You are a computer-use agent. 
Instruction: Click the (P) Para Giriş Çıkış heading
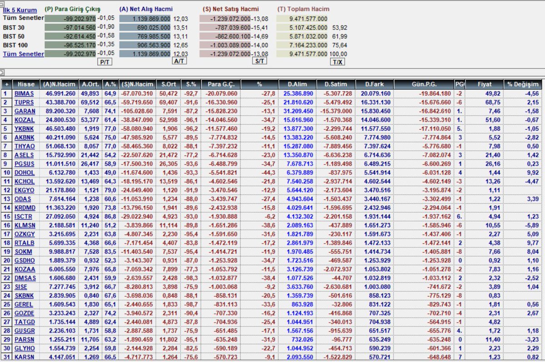pyautogui.click(x=73, y=9)
